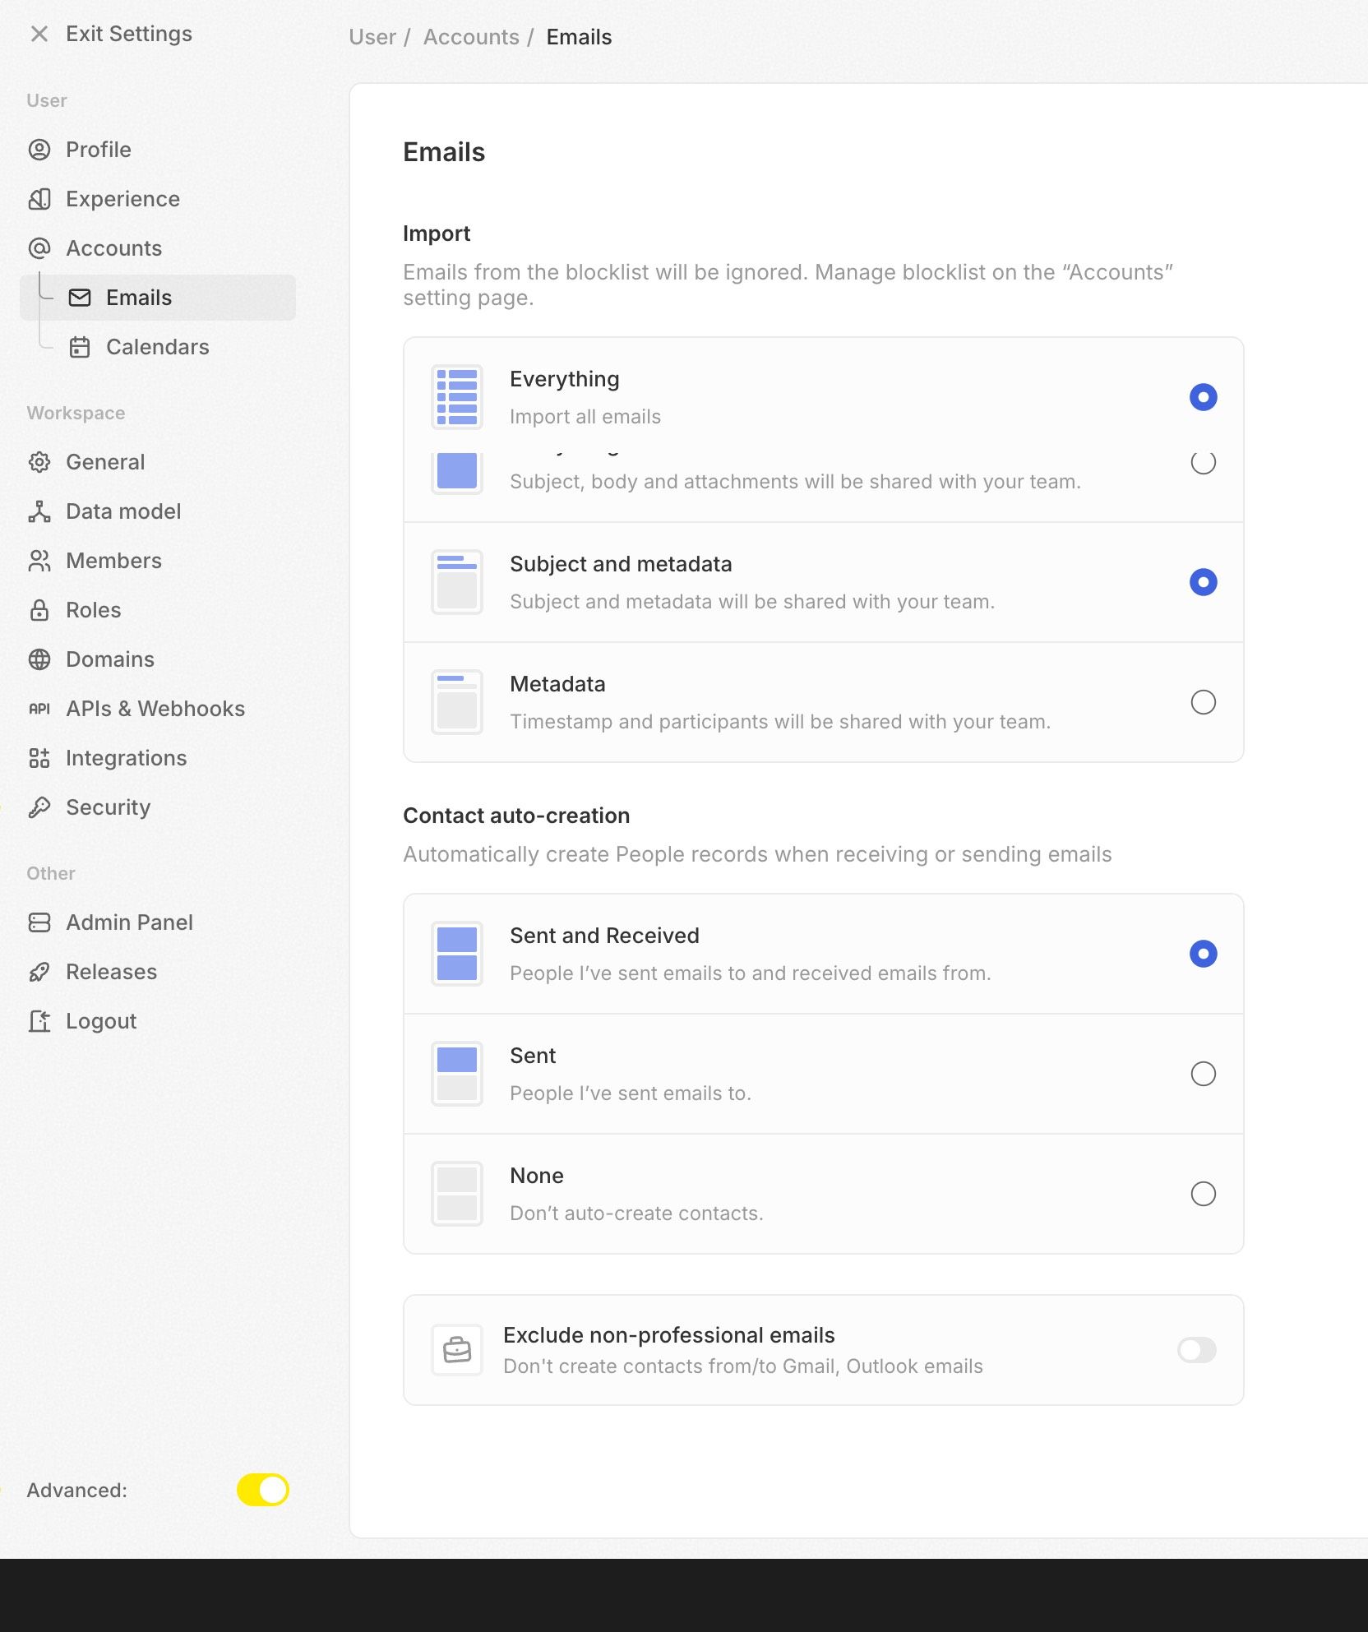The height and width of the screenshot is (1632, 1368).
Task: Select Emails item under Accounts
Action: (138, 298)
